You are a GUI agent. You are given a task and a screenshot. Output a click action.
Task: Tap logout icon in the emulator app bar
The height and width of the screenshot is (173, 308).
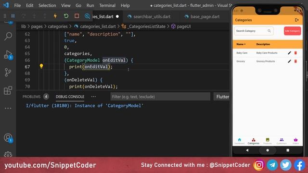coord(296,20)
